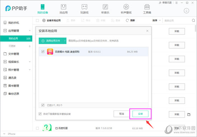Viewport: 197px width, 137px height.
Task: Toggle the 已选1个,共1个 select-all checkbox
Action: click(43, 105)
